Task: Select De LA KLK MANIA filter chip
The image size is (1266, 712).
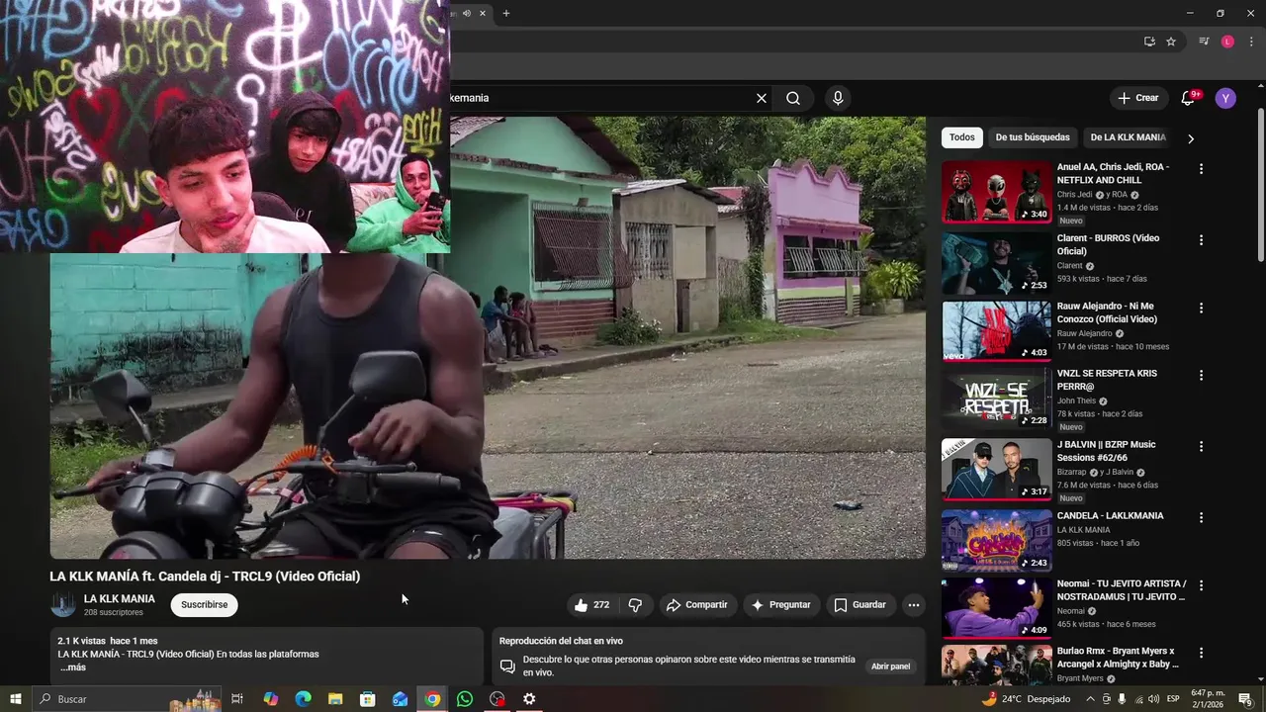Action: click(1128, 137)
